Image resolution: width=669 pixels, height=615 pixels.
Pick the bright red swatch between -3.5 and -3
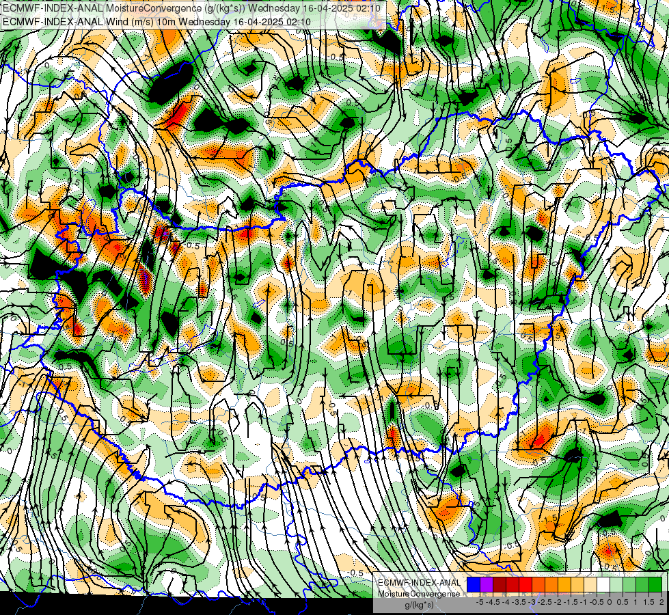[x=525, y=585]
